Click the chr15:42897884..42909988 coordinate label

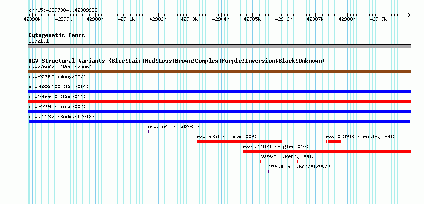point(63,10)
